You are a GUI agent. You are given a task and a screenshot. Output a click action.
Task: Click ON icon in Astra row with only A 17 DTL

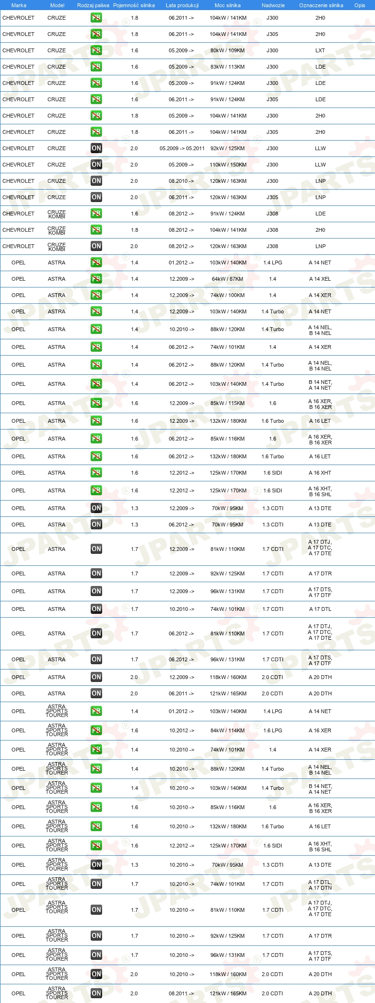click(96, 609)
